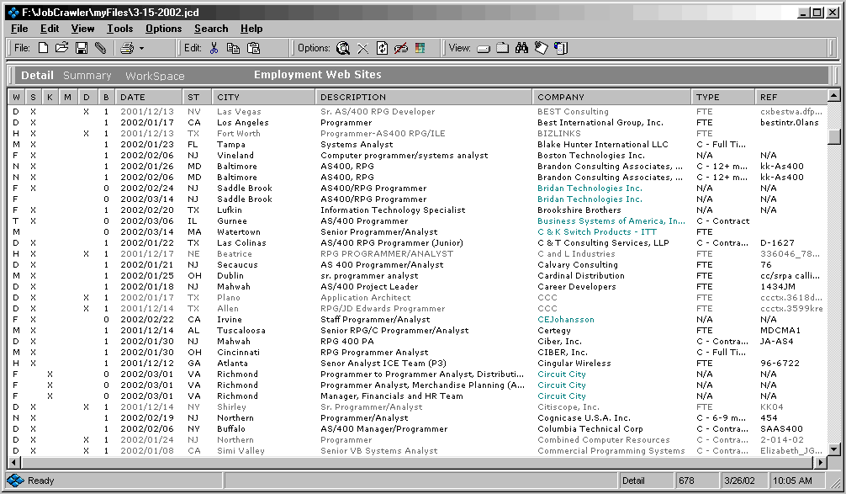The height and width of the screenshot is (494, 846).
Task: Open the C & K Switch Products - ITT link
Action: (597, 231)
